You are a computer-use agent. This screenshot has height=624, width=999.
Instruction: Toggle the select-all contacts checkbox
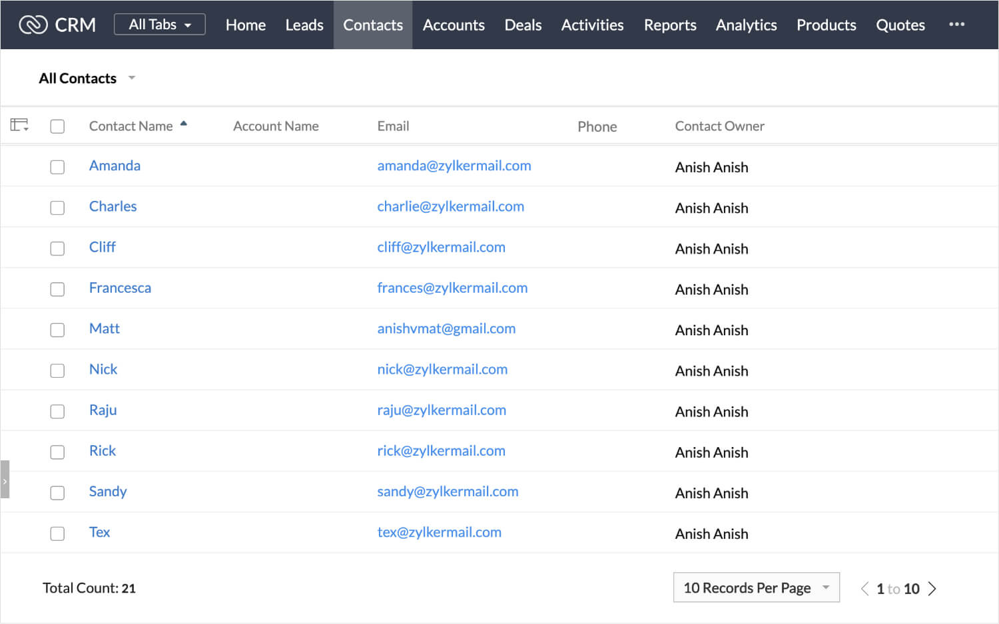pos(57,126)
